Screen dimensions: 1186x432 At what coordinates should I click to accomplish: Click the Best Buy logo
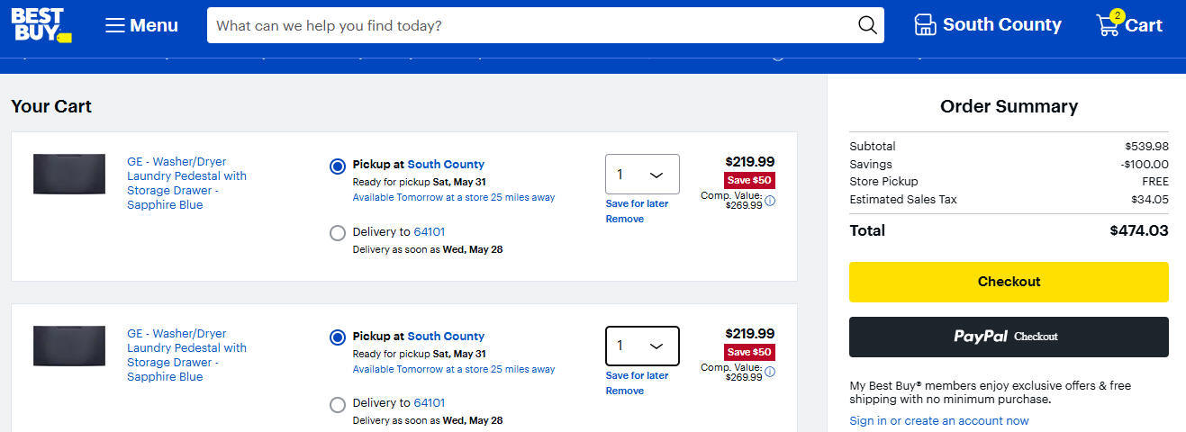pos(41,23)
